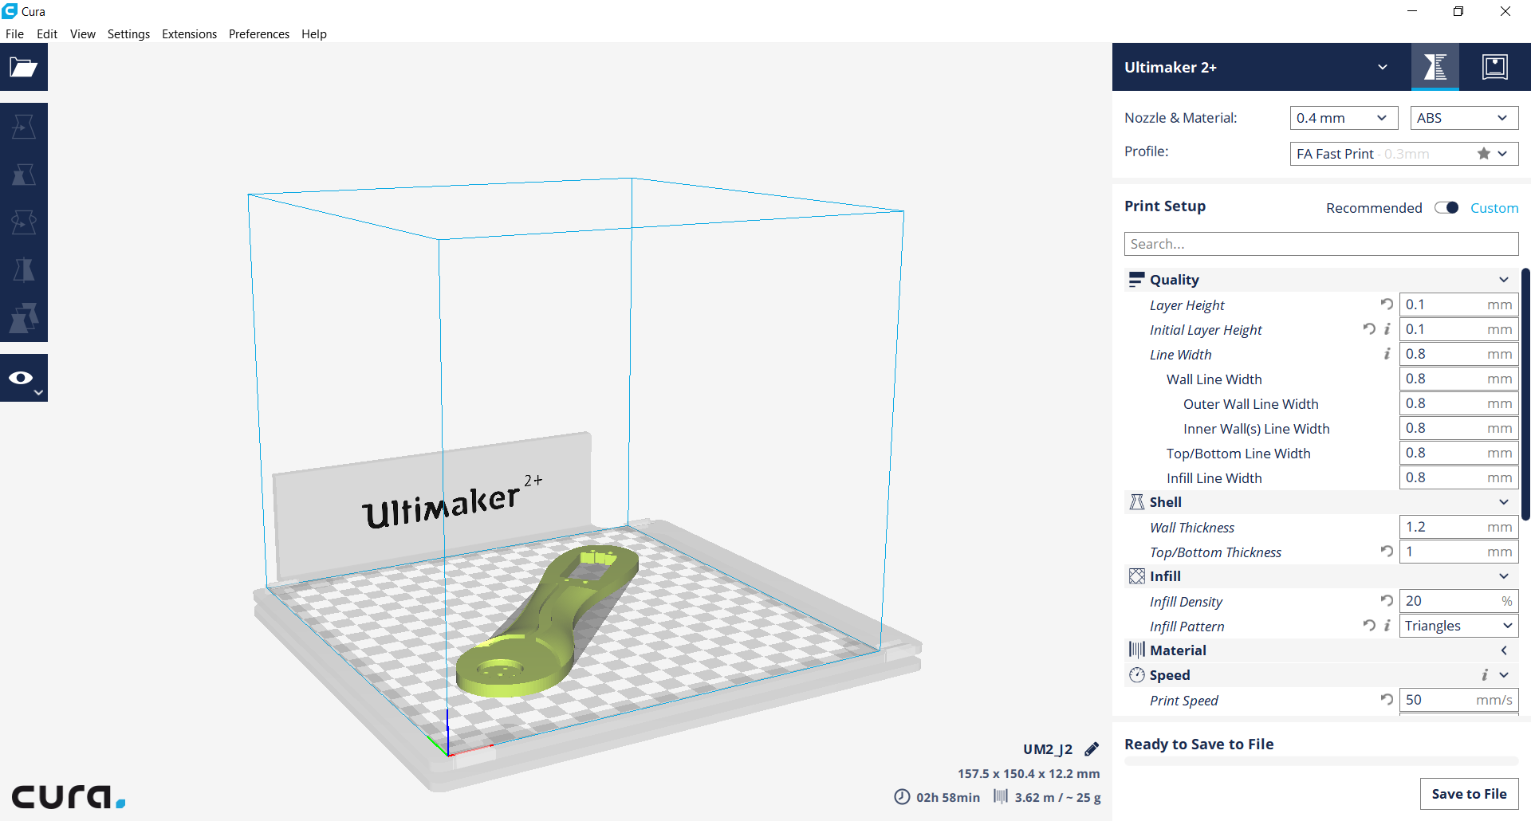
Task: Show info icon for Infill Pattern
Action: click(x=1387, y=626)
